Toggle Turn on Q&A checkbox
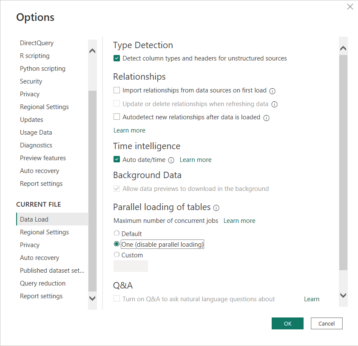The width and height of the screenshot is (358, 346). coord(116,299)
